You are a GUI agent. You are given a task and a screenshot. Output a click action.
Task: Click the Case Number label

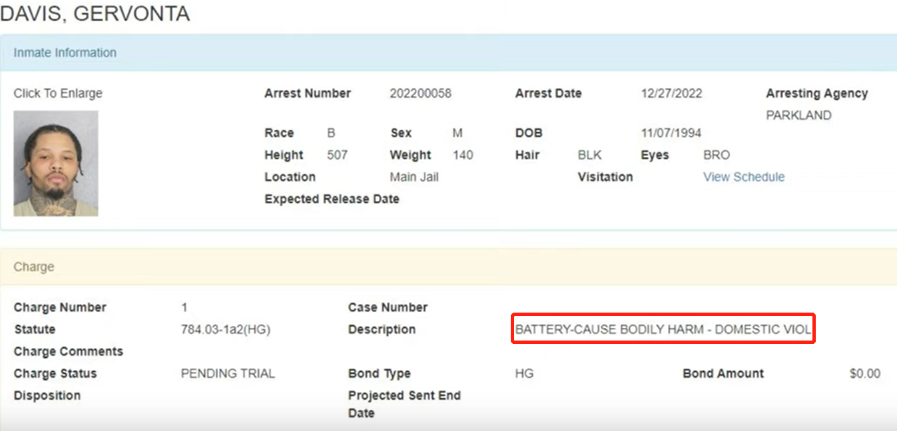[x=388, y=307]
